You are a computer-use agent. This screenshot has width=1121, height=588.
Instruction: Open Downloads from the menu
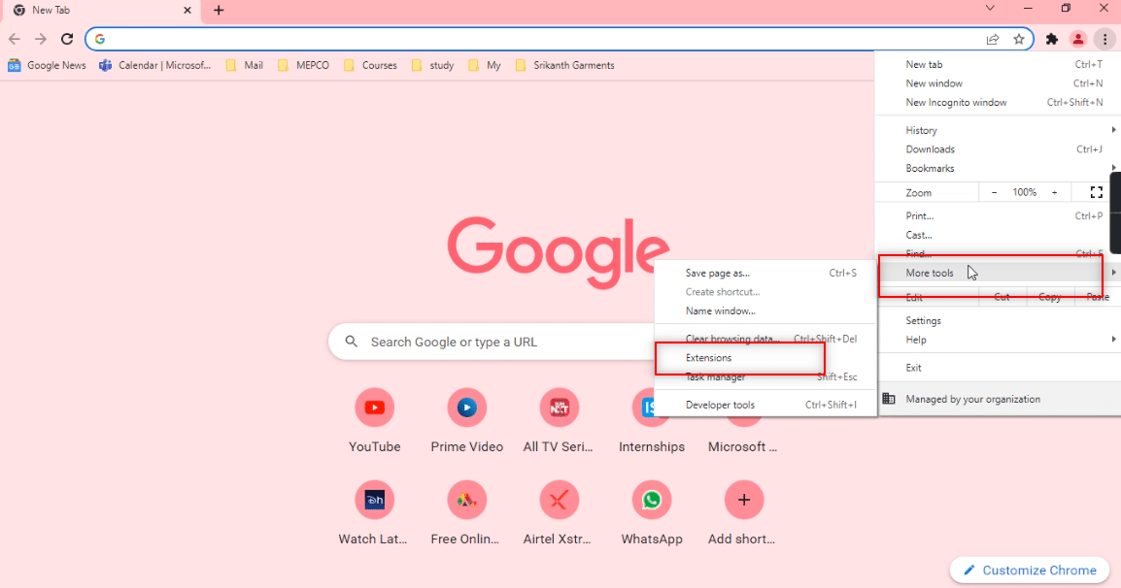(998, 149)
